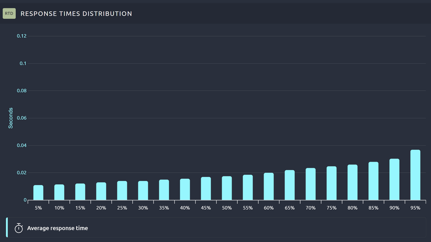Select the bar at 65%
431x242 pixels.
(x=290, y=185)
